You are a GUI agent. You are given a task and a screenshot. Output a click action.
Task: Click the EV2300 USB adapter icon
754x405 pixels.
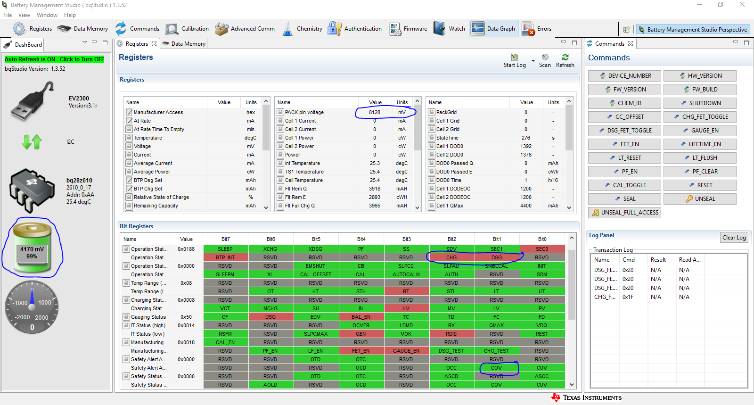[33, 100]
